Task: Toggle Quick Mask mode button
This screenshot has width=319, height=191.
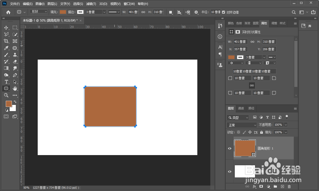Action: coord(6,117)
